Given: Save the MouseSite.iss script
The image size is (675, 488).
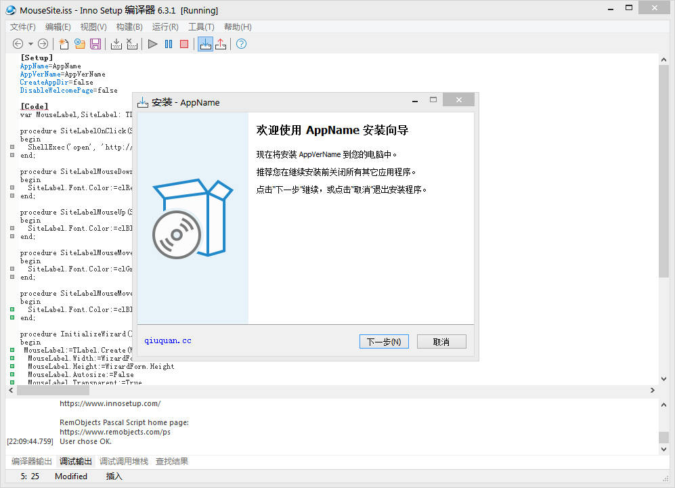Looking at the screenshot, I should click(x=95, y=43).
